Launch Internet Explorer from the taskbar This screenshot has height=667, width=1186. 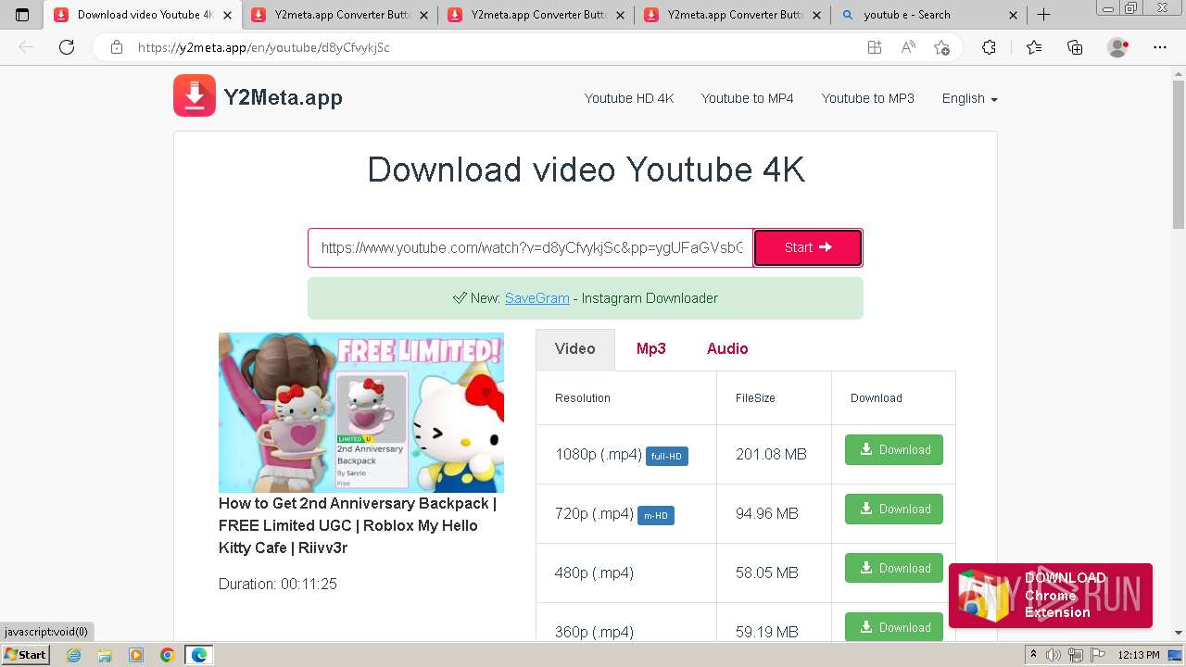(74, 655)
